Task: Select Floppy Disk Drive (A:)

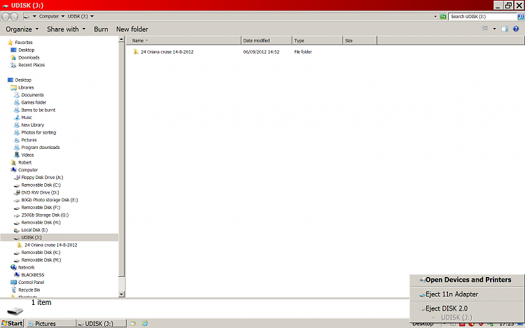Action: (42, 178)
